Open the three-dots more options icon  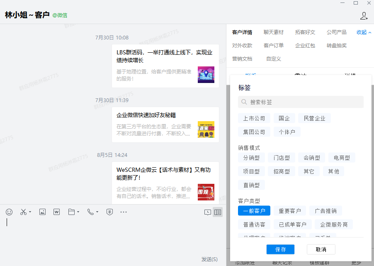pyautogui.click(x=124, y=212)
